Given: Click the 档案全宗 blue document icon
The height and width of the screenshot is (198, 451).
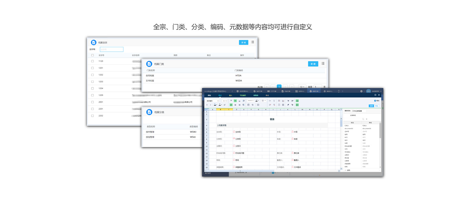Looking at the screenshot, I should 94,42.
